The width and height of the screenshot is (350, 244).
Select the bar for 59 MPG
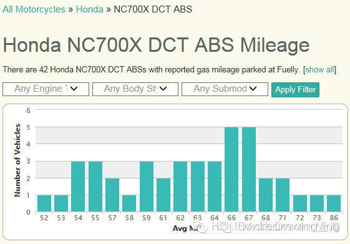147,187
